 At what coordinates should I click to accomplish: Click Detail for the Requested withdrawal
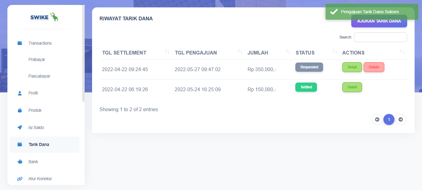tap(352, 67)
